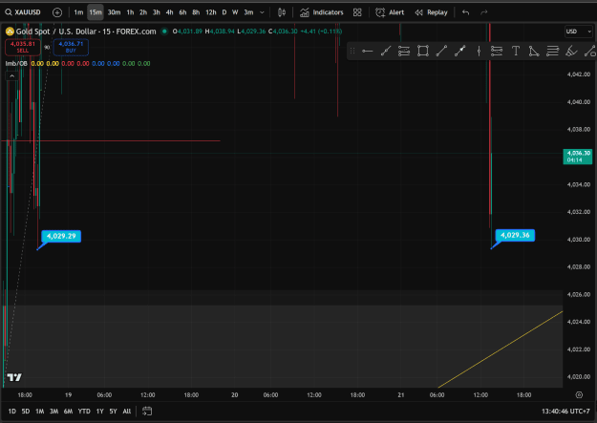Expand the timeframe interval dropdown chevron

point(262,12)
